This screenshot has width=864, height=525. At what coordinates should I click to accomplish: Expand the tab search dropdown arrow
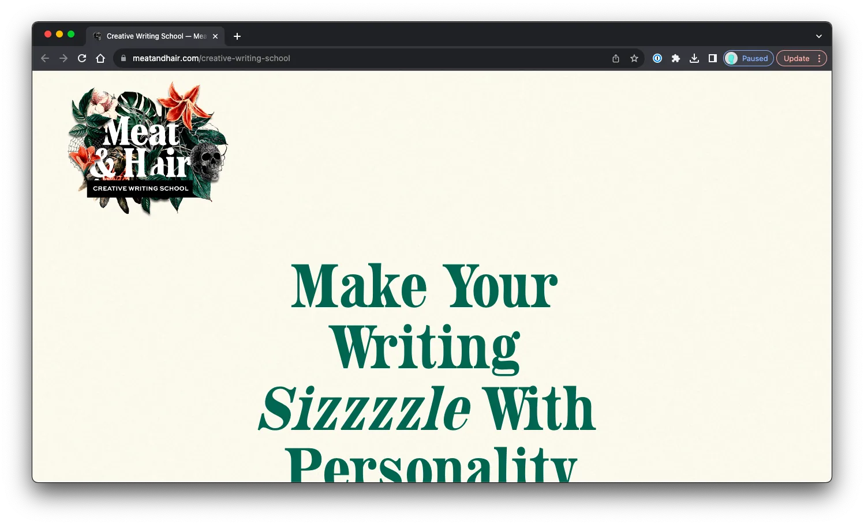pos(818,36)
